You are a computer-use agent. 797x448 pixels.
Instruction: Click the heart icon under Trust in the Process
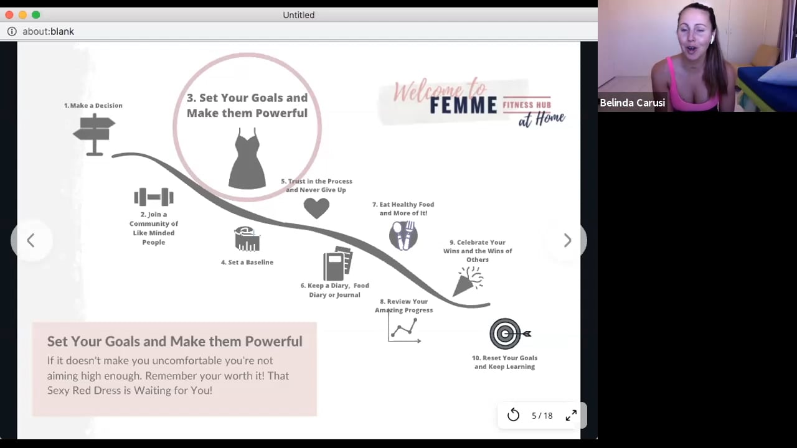click(x=316, y=208)
